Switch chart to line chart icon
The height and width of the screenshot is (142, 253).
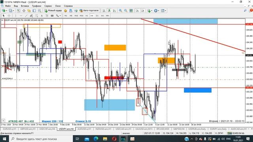tap(114, 11)
